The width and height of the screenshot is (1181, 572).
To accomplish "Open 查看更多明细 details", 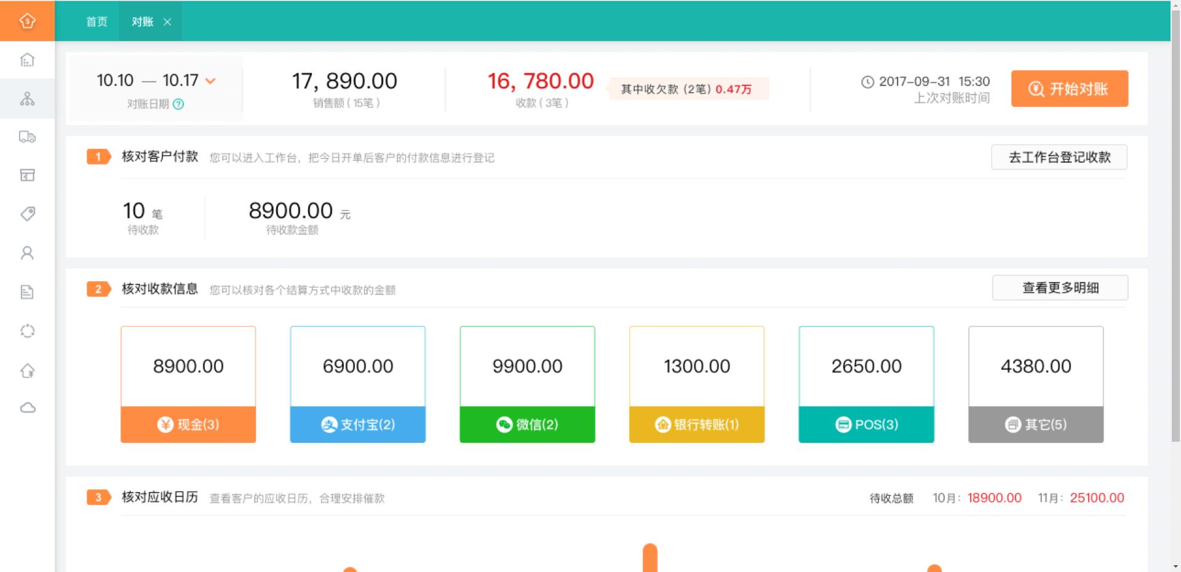I will point(1059,288).
